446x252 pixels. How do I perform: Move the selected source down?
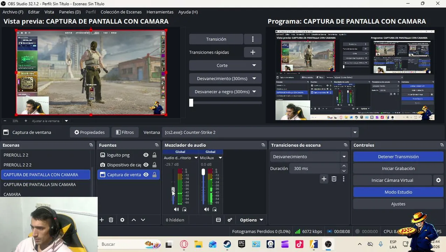[143, 220]
